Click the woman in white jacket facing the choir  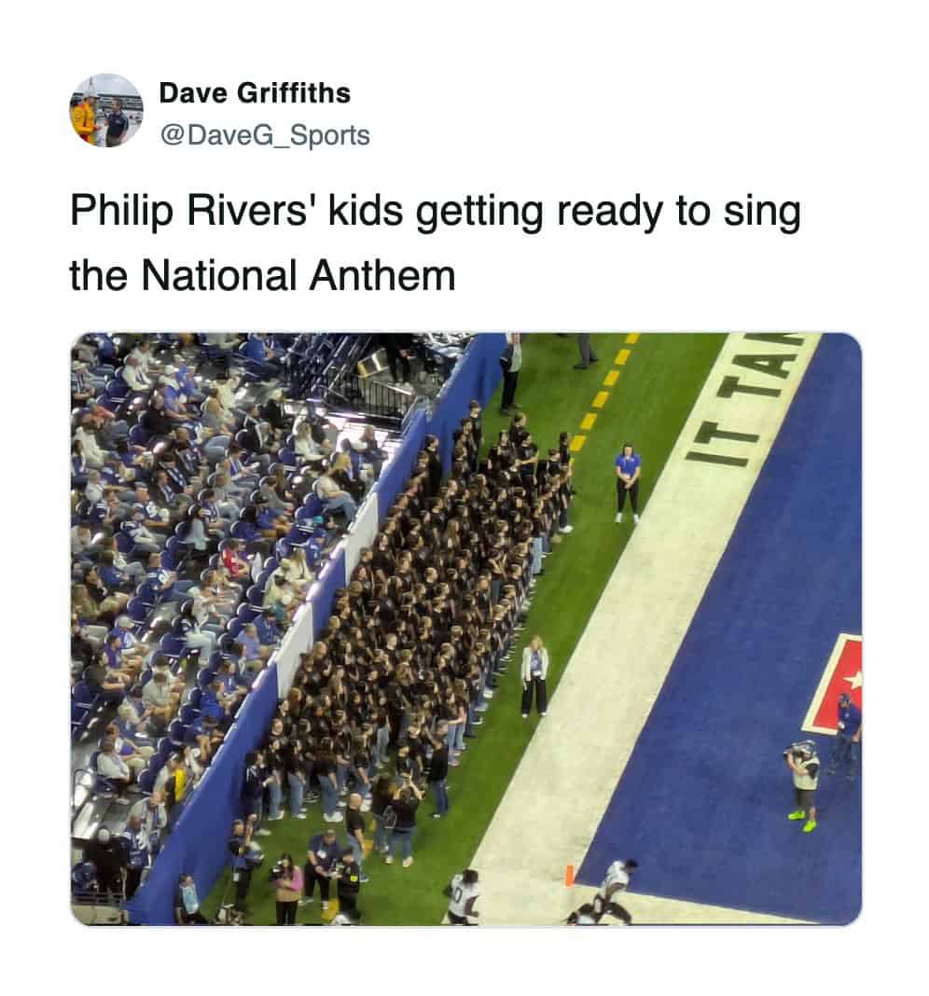(534, 676)
